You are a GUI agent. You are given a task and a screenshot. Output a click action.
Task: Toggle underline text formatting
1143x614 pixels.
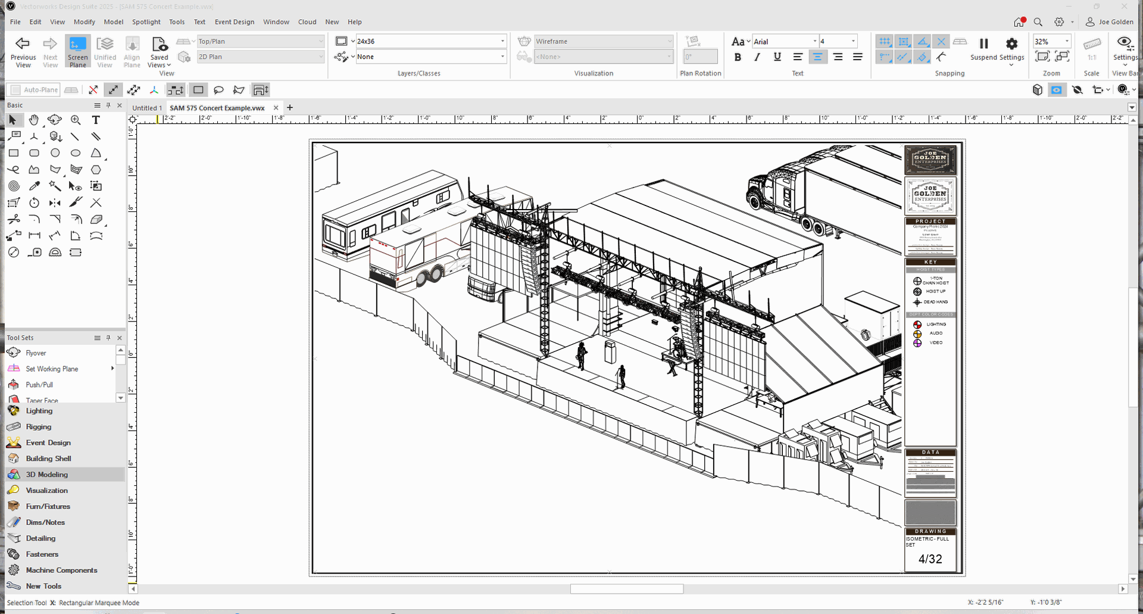coord(777,57)
